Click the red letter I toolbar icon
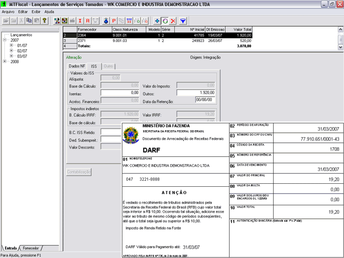The image size is (344, 258). (x=80, y=21)
